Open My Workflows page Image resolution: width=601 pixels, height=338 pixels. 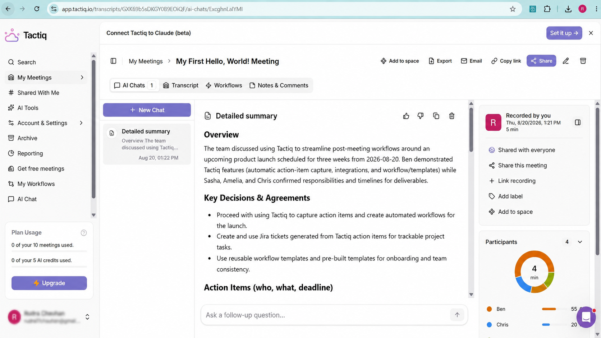32,184
